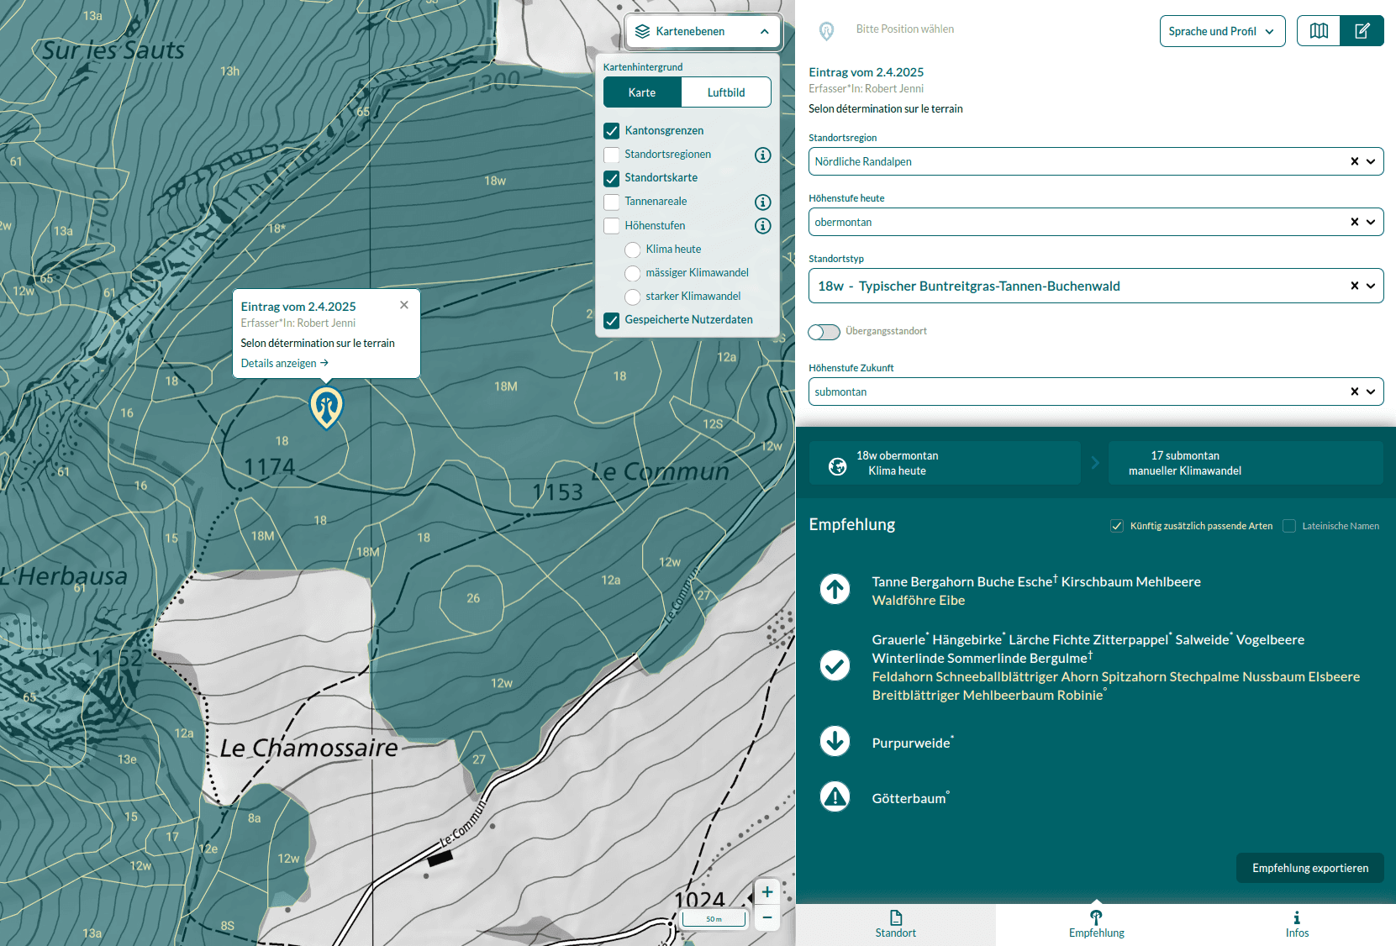Click the info icon beside Tannenareale

[x=762, y=202]
